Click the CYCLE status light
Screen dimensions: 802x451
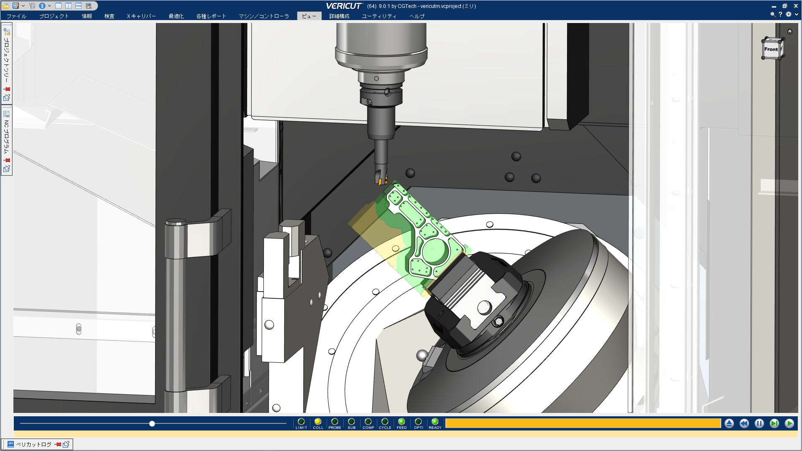coord(385,422)
